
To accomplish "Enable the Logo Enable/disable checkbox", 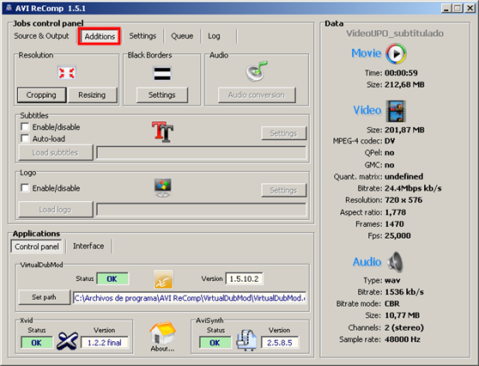I will 25,188.
